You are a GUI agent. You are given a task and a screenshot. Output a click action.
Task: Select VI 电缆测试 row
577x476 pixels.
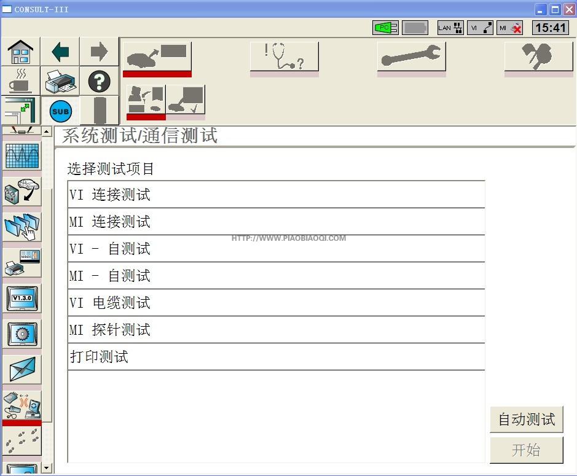pyautogui.click(x=276, y=303)
